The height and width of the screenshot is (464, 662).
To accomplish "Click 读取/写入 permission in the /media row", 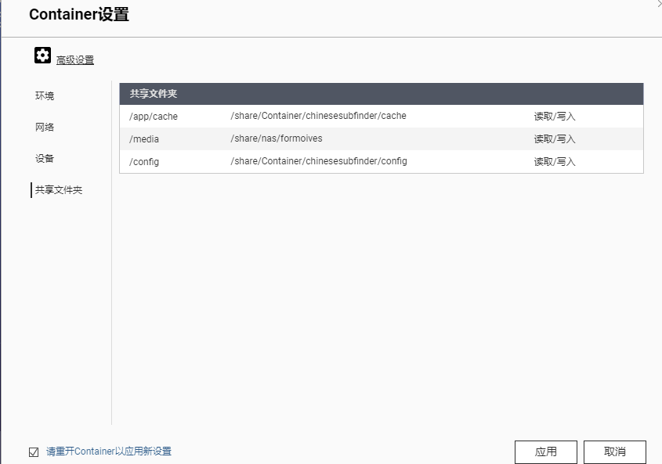I will coord(555,139).
